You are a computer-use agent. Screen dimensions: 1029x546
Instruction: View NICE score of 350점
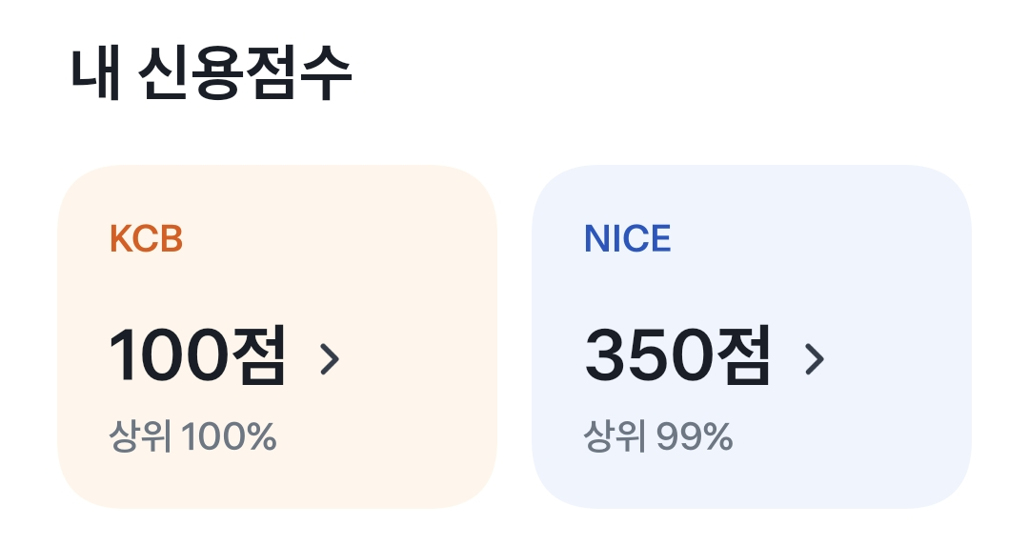click(676, 356)
